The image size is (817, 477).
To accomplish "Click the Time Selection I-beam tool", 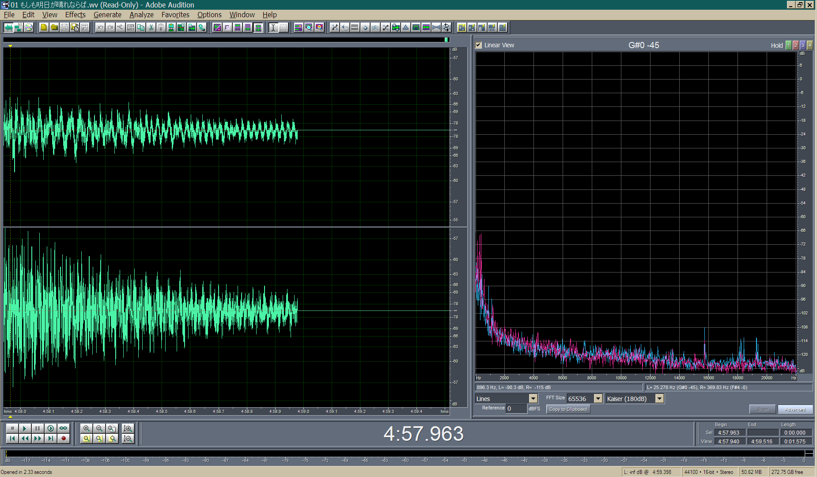I will pos(273,27).
